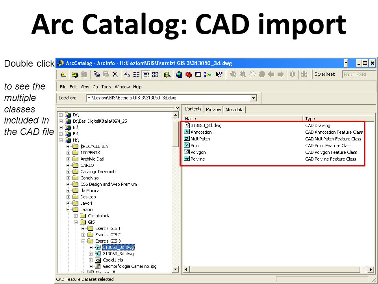Image resolution: width=378 pixels, height=284 pixels.
Task: Collapse the Lezioni folder
Action: (x=68, y=209)
